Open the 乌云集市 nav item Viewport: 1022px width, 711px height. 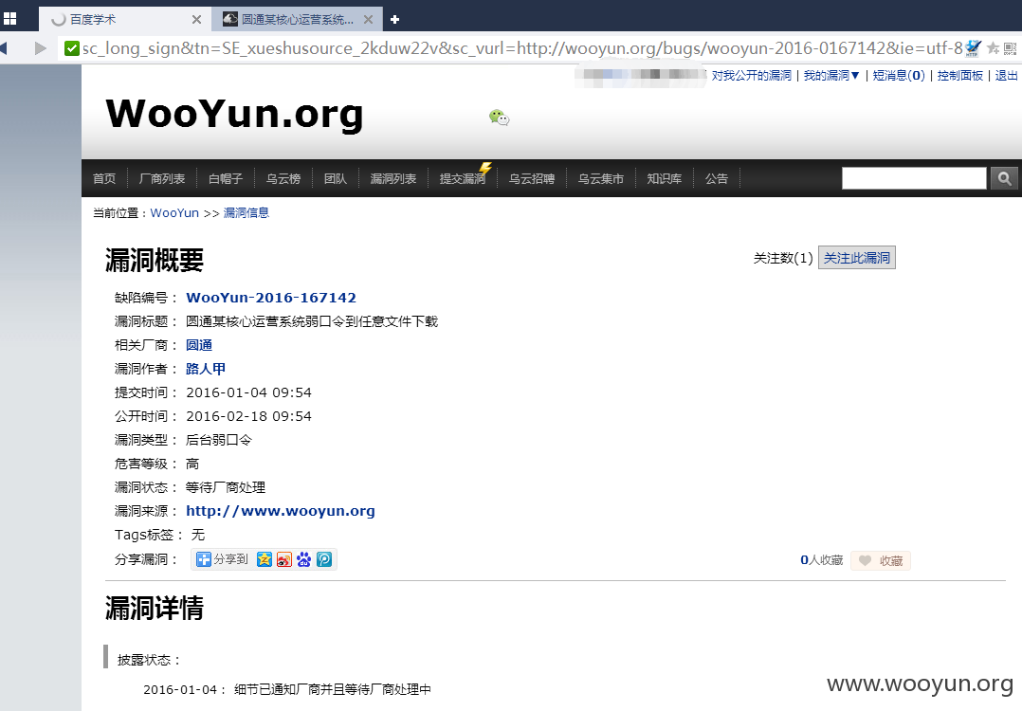pyautogui.click(x=601, y=178)
